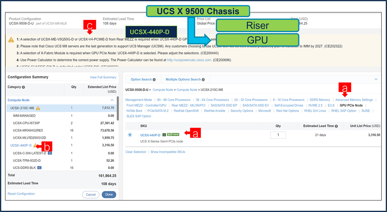Open Self-Encryped Drives category
Viewport: 387px width, 212px height.
[x=289, y=105]
